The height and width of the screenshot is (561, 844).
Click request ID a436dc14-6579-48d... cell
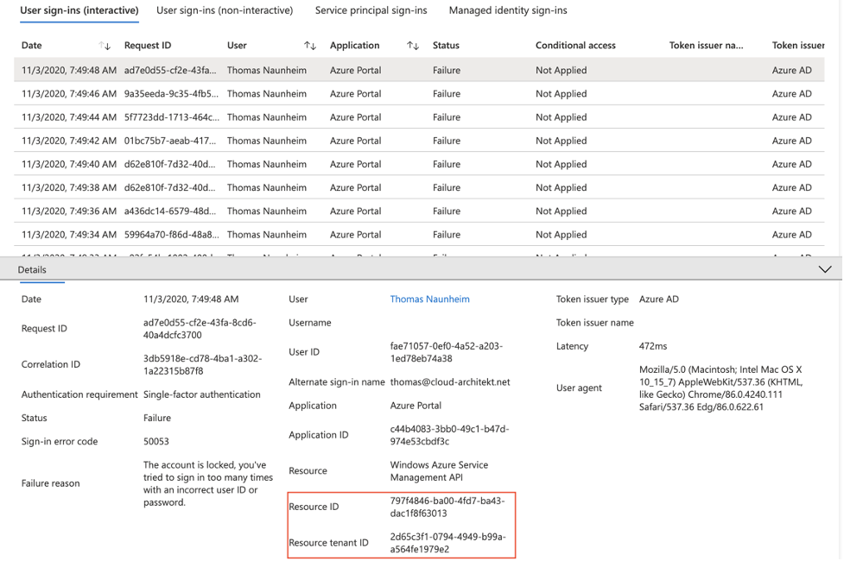point(170,211)
